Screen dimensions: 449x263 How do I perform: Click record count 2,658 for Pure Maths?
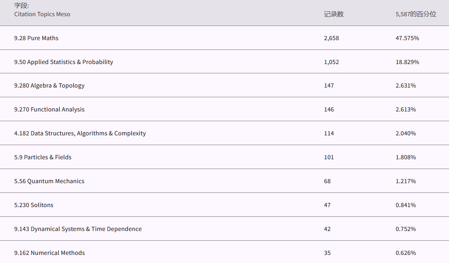(331, 38)
